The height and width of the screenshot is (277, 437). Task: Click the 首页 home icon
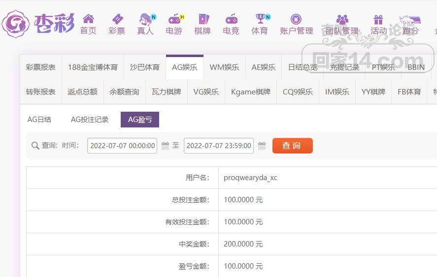click(x=88, y=19)
